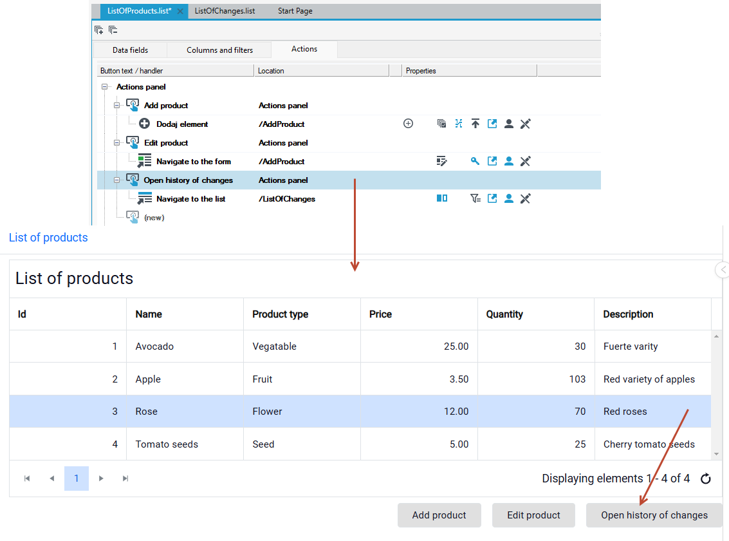Collapse the Open history of changes tree node

click(116, 180)
